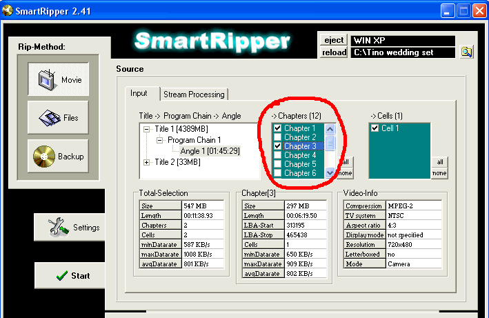
Task: Click the green Start checkmark icon
Action: 62,276
